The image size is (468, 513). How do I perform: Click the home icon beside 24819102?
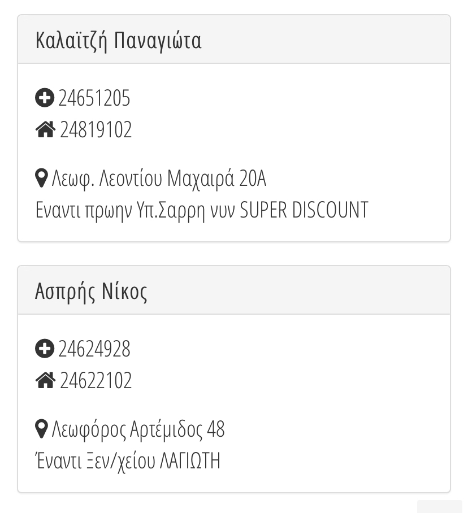(45, 130)
